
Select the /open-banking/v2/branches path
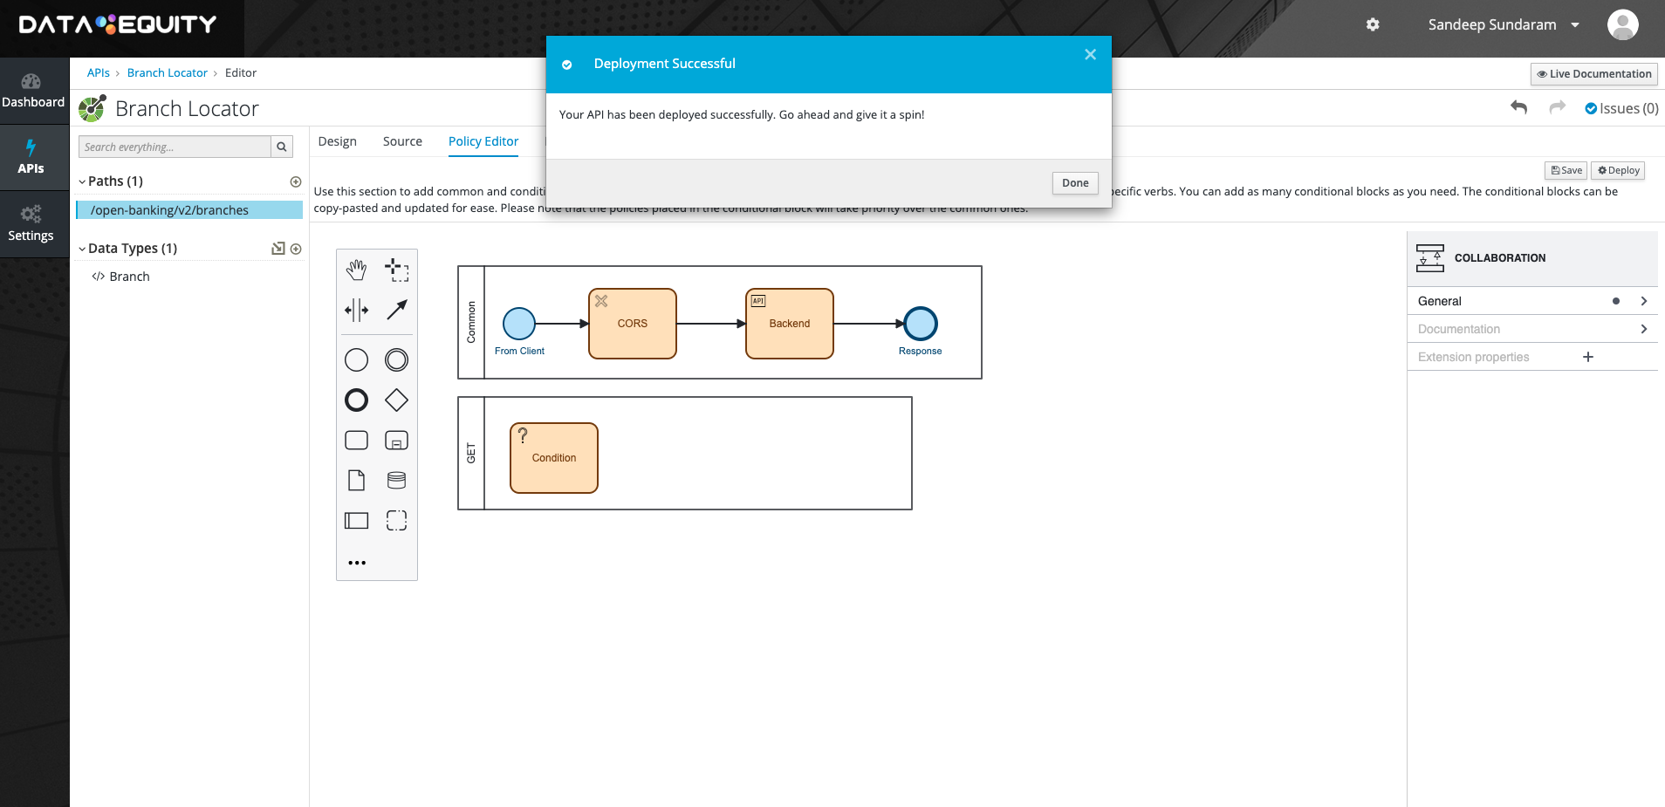(189, 210)
